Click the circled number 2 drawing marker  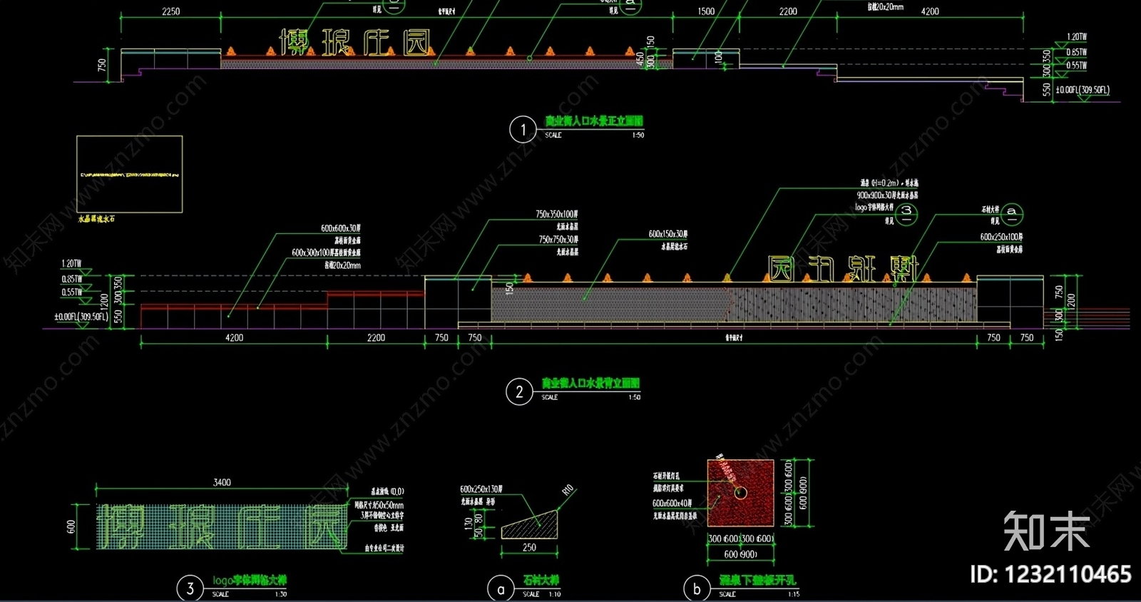coord(519,392)
